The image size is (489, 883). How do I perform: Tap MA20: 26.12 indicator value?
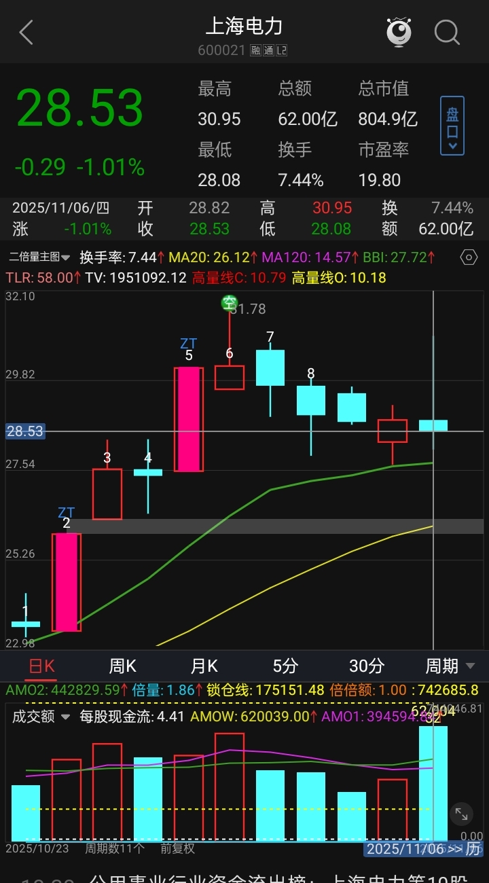click(x=213, y=257)
